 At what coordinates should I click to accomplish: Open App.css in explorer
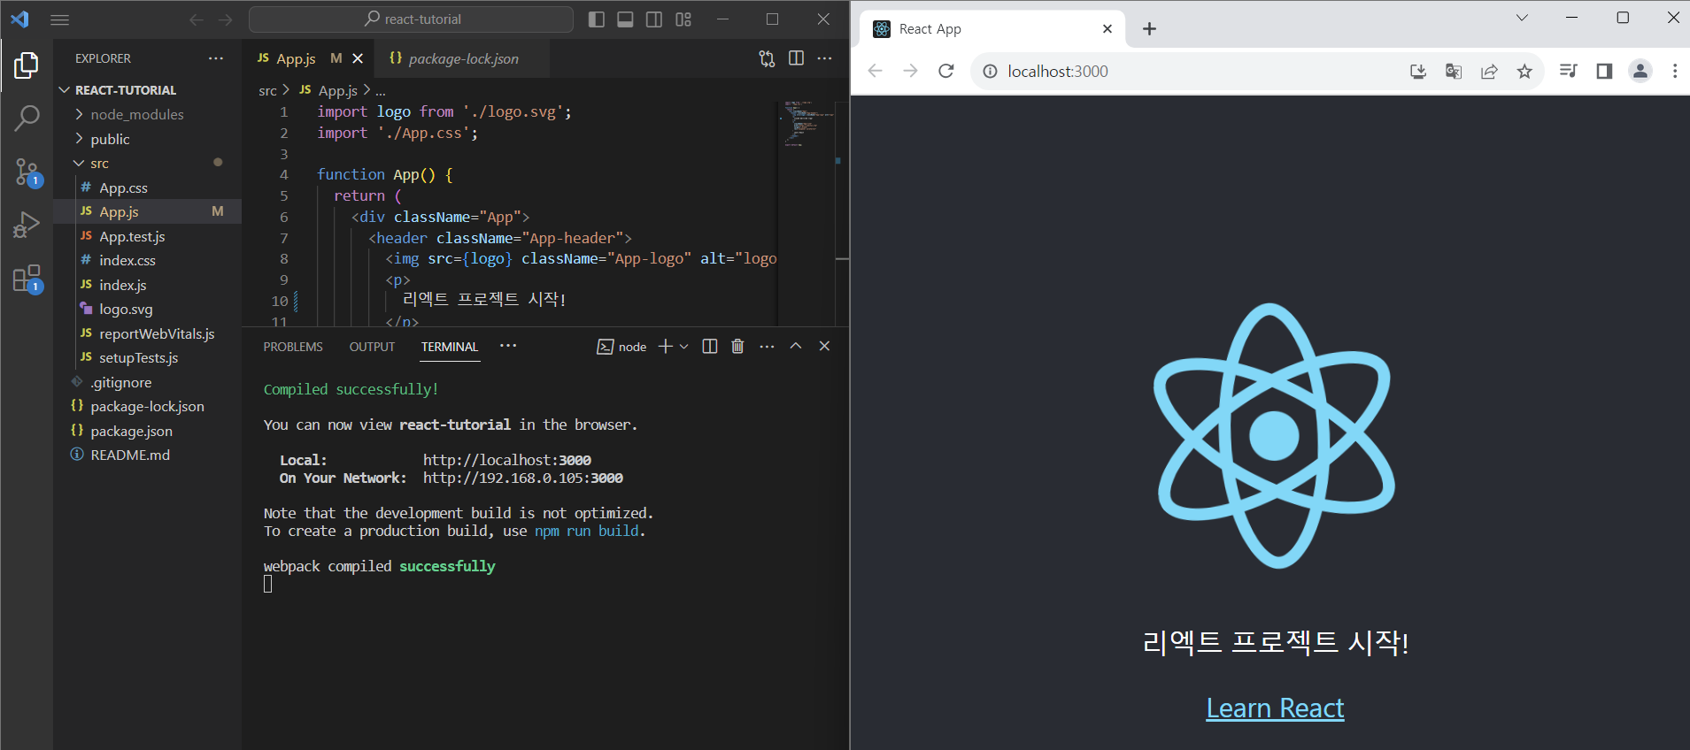click(147, 187)
